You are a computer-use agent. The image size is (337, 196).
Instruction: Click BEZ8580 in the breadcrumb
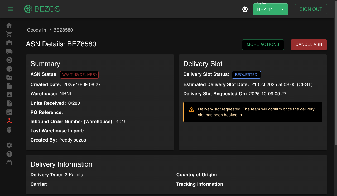coord(63,30)
